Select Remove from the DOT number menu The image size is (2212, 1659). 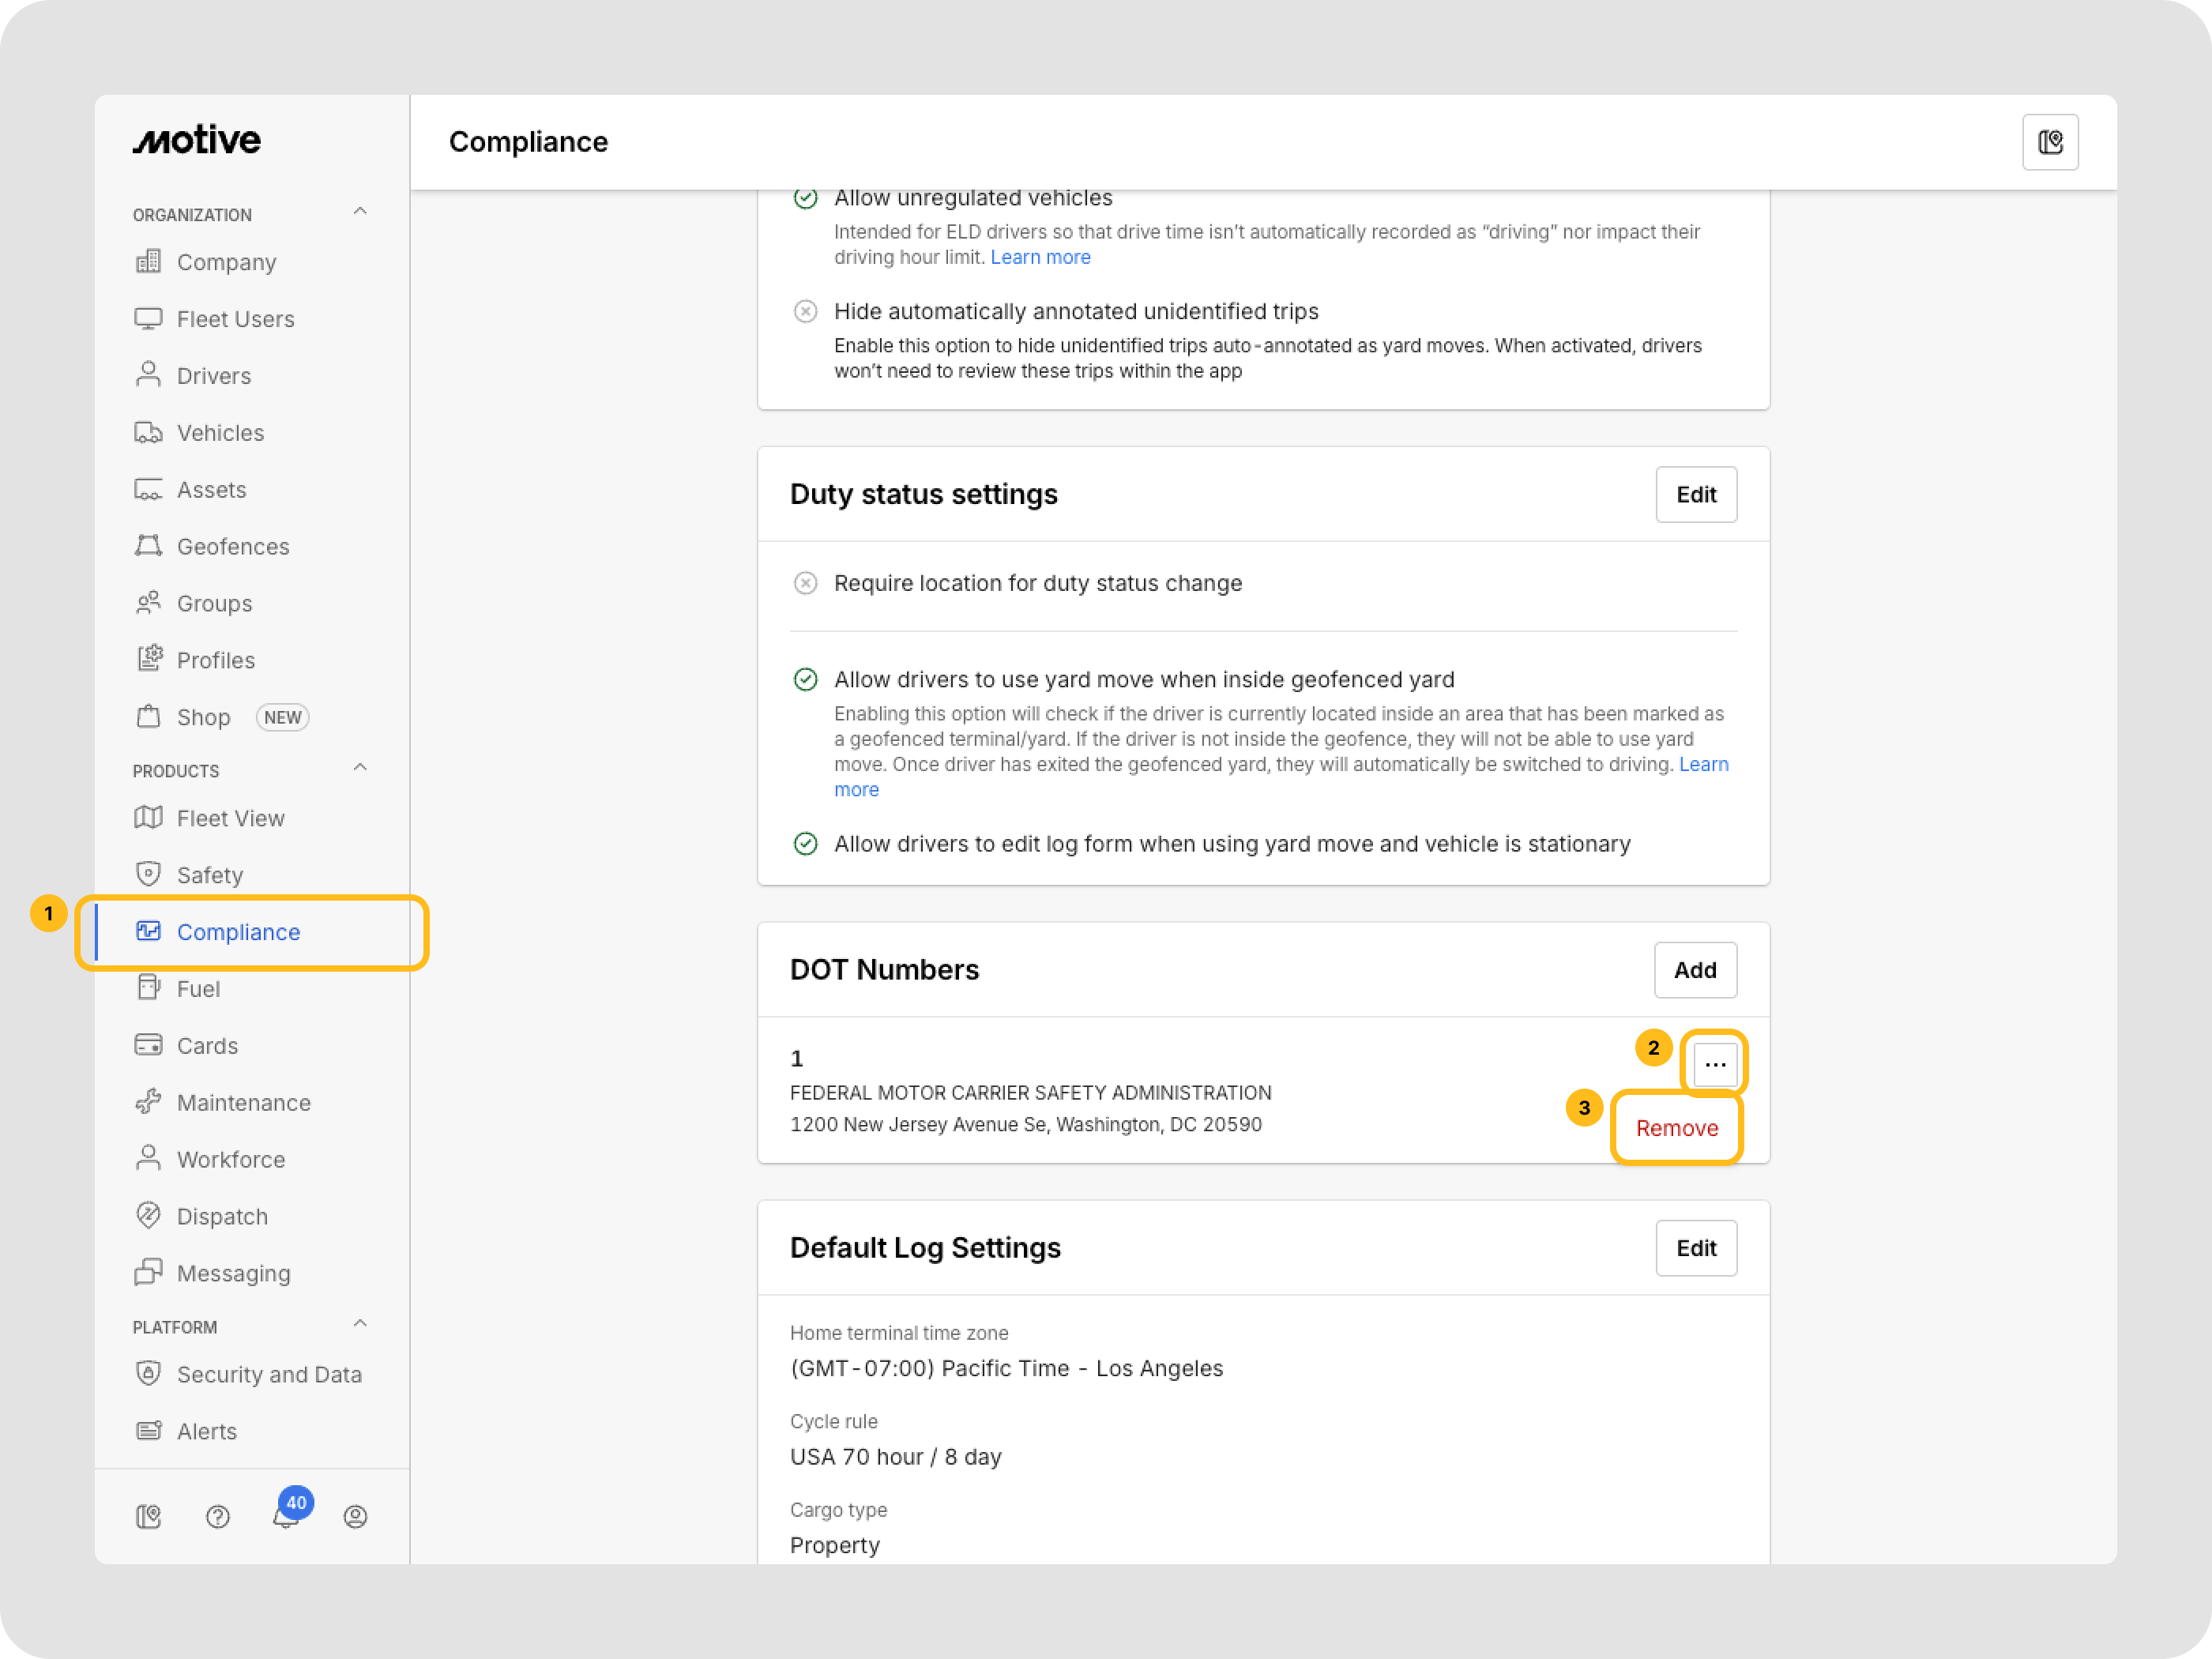click(x=1677, y=1128)
